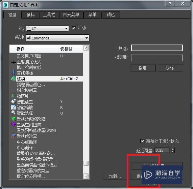Switch to the 工具栏 tab
Viewport: 193px width, 189px height.
point(49,15)
